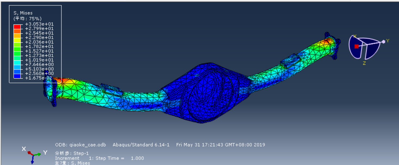Click legend value +5.103e+00

pos(39,69)
